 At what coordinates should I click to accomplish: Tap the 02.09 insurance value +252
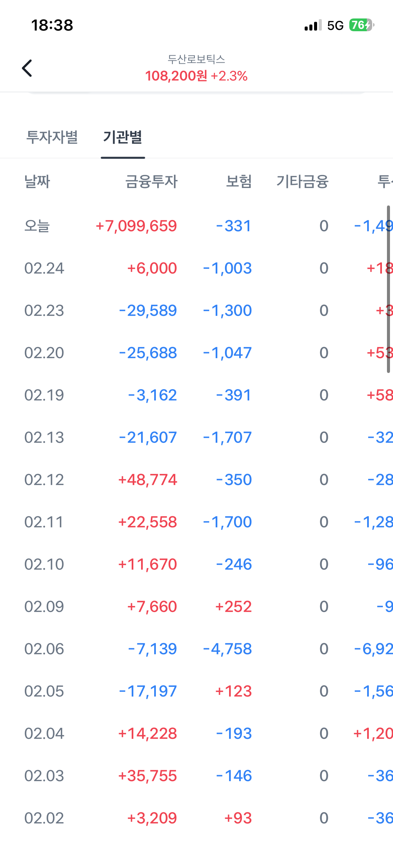pyautogui.click(x=233, y=607)
